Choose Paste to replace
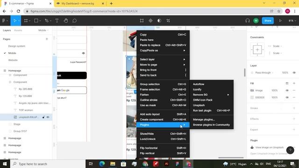Image resolution: width=299 pixels, height=168 pixels. [x=163, y=45]
